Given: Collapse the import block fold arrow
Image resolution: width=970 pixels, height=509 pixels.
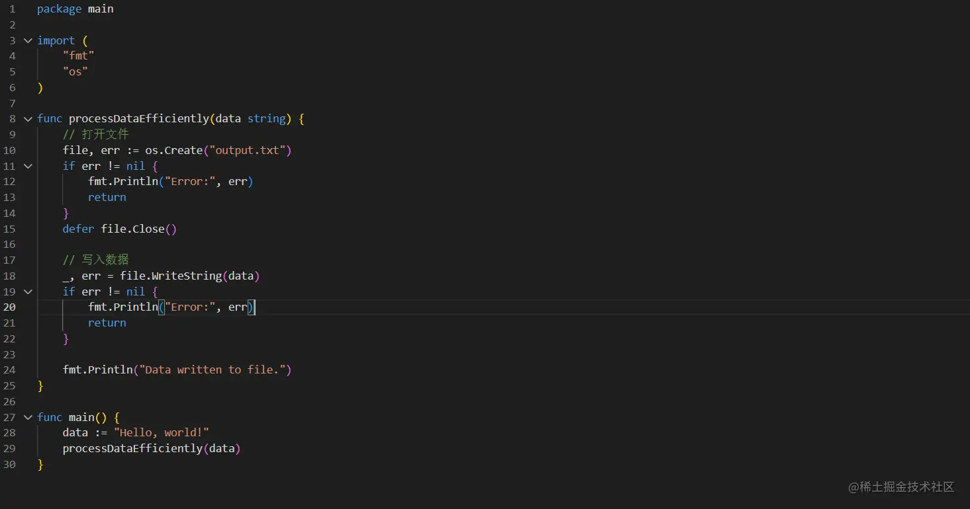Looking at the screenshot, I should [28, 40].
